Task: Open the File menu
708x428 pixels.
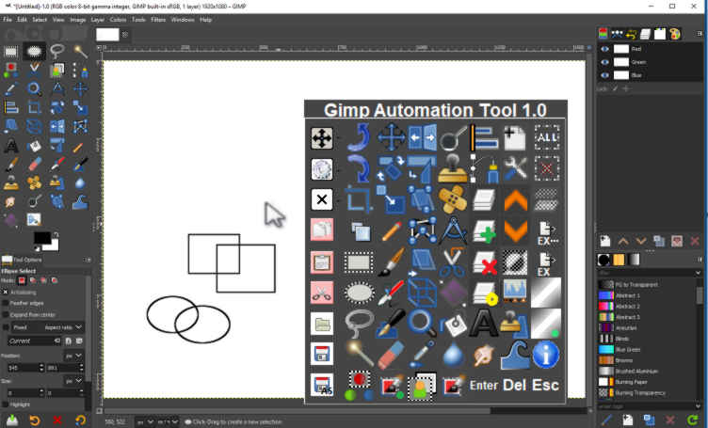Action: coord(8,20)
